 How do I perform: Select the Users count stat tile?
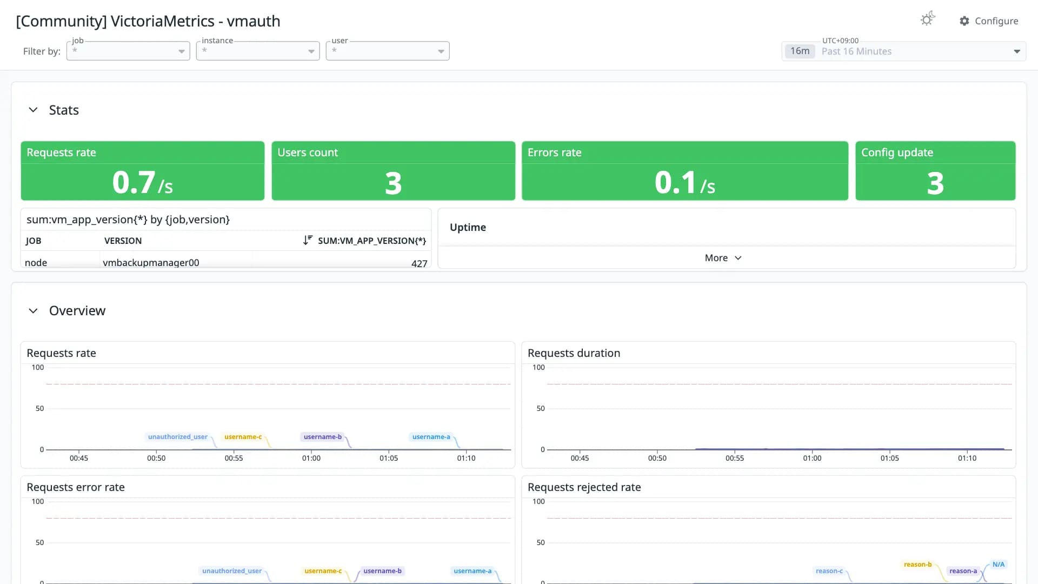click(x=393, y=171)
